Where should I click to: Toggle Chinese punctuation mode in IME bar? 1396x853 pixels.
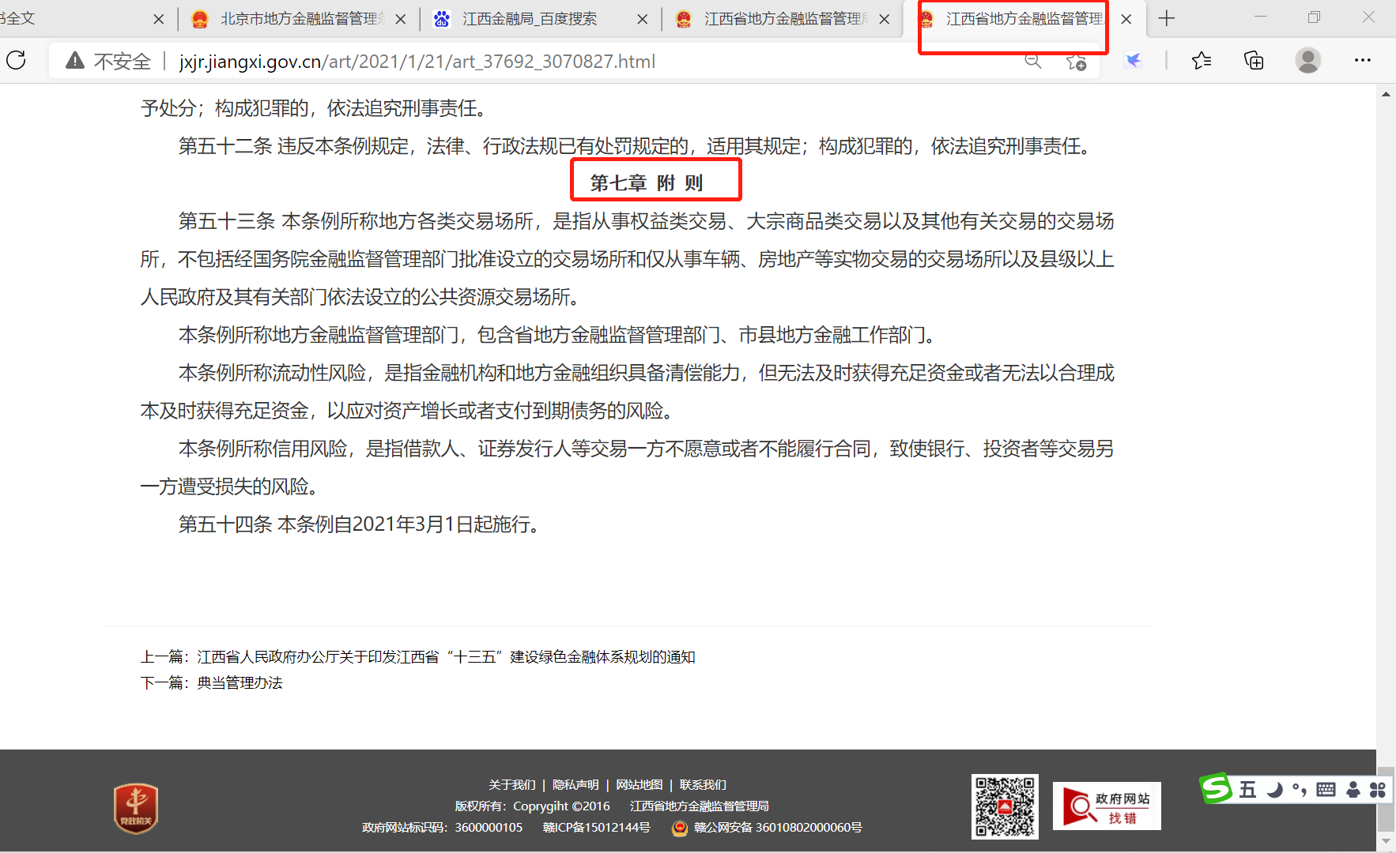[1299, 790]
